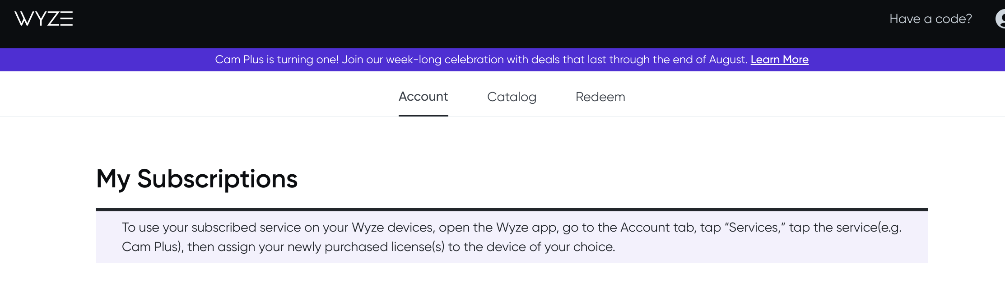This screenshot has width=1005, height=284.
Task: Click "Cam Plus is turning one!" in banner
Action: 276,60
